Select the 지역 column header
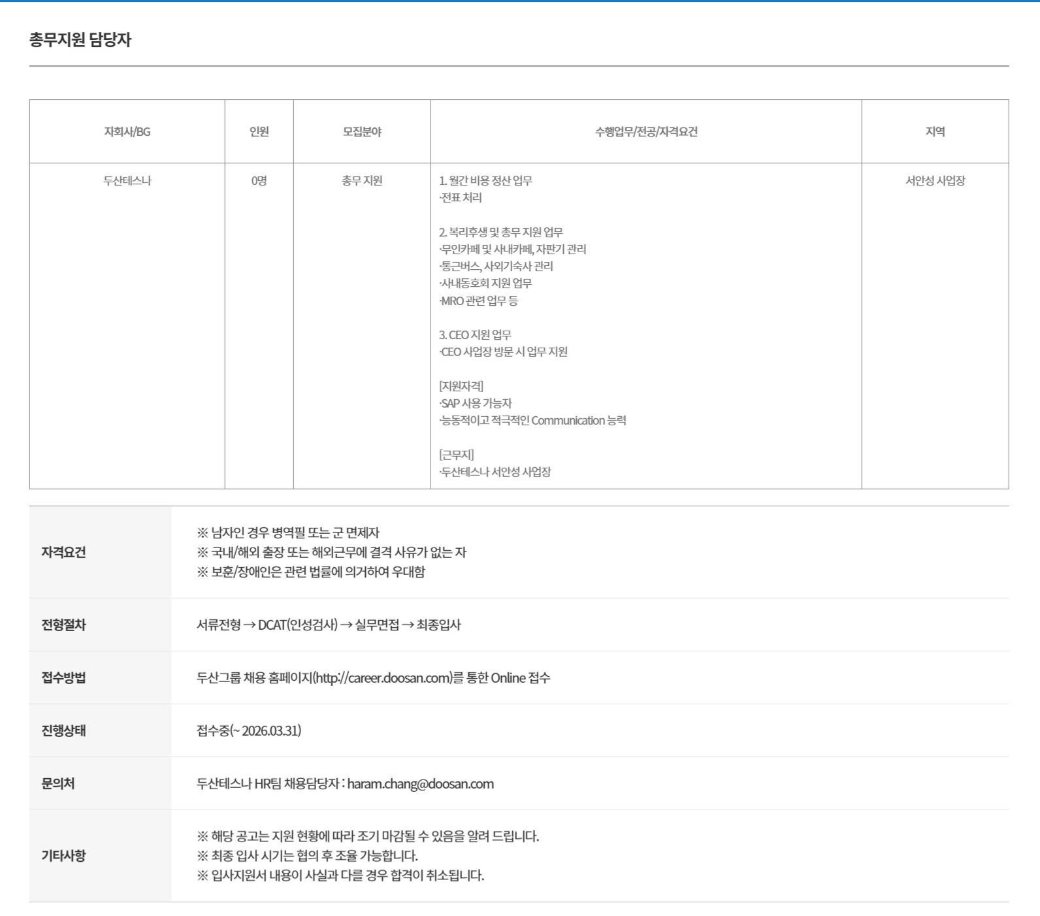The width and height of the screenshot is (1040, 916). (x=935, y=132)
